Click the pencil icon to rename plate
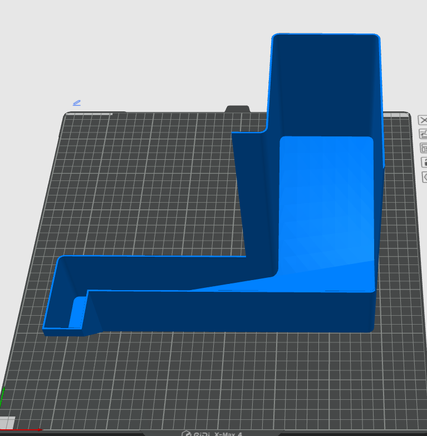The image size is (427, 436). (x=77, y=103)
